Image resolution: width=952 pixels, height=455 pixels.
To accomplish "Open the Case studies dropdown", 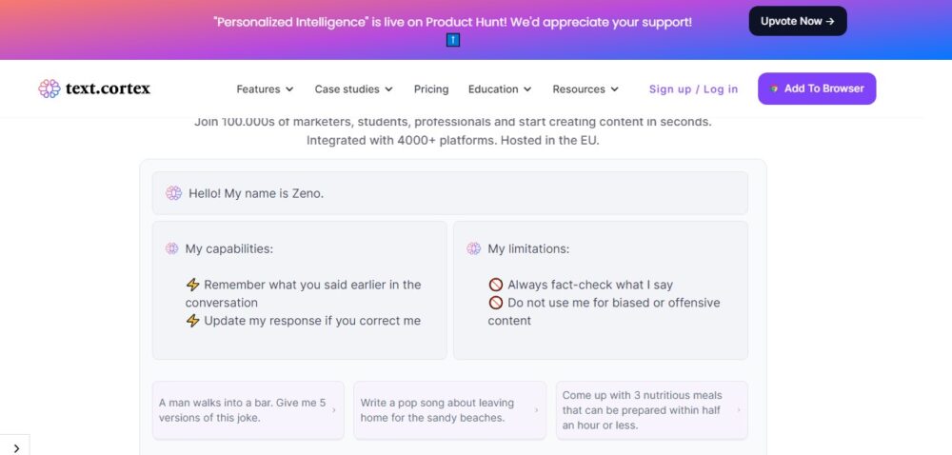I will coord(353,89).
